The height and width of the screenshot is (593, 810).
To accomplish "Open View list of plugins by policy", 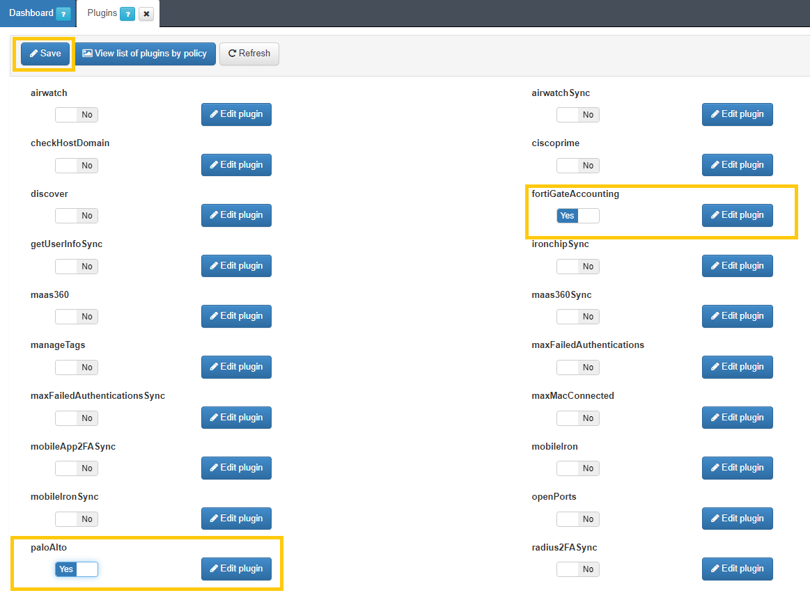I will [145, 54].
